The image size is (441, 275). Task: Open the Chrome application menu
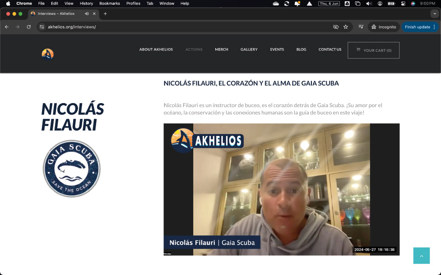24,3
